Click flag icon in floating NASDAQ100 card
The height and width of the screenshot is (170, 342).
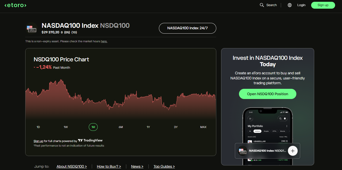pyautogui.click(x=243, y=151)
